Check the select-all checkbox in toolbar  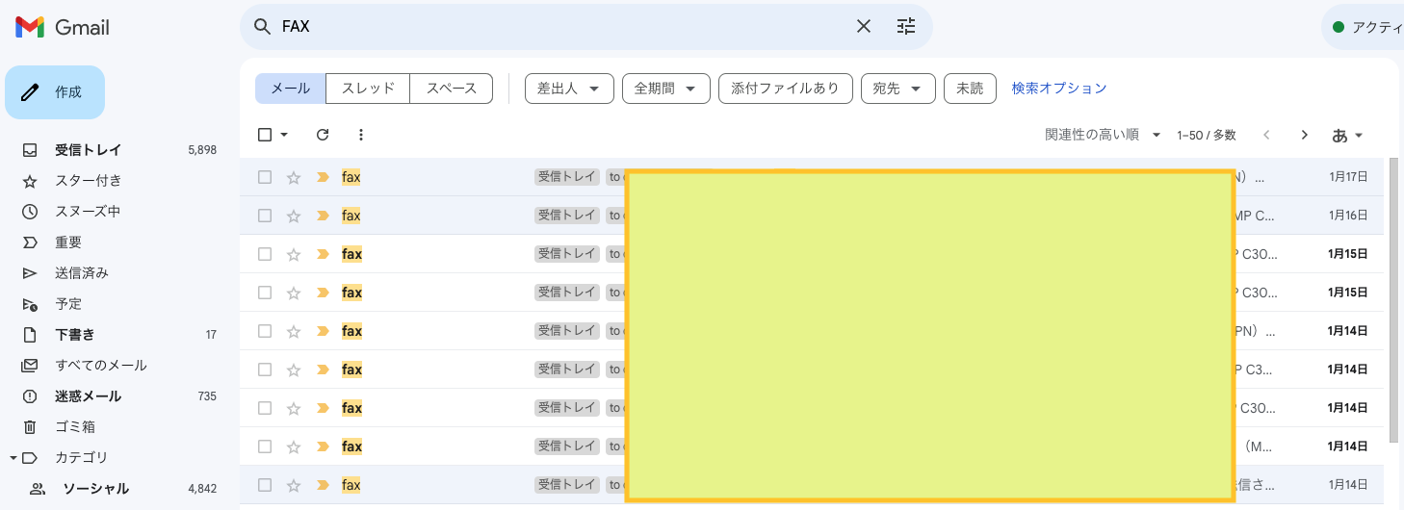(x=265, y=135)
